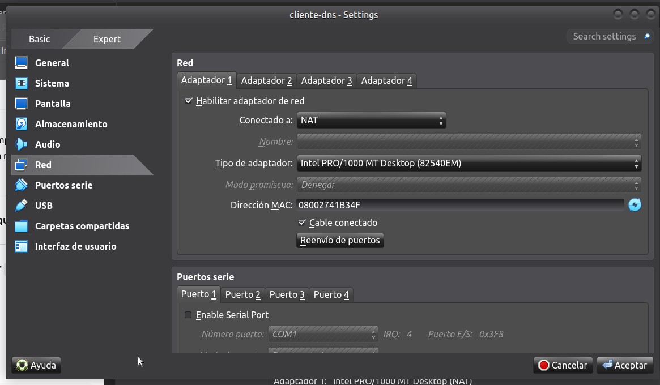Click the Dirección MAC text field
This screenshot has height=385, width=660.
click(459, 205)
